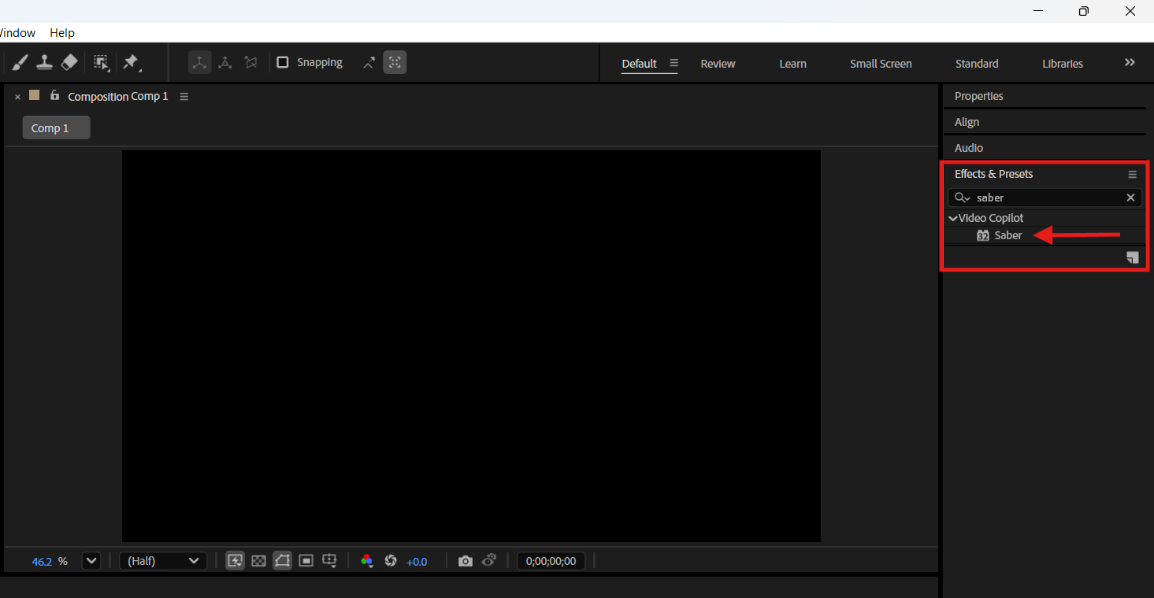Select the Brush tool
This screenshot has width=1154, height=598.
coord(20,62)
